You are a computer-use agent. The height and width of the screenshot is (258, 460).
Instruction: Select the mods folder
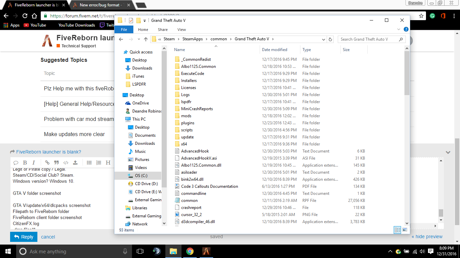tap(186, 116)
